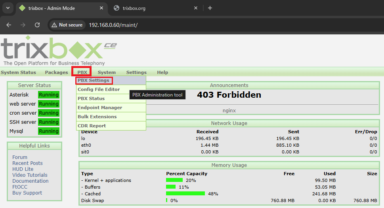Click the Err/Drop column header
This screenshot has height=208, width=384.
pyautogui.click(x=366, y=132)
